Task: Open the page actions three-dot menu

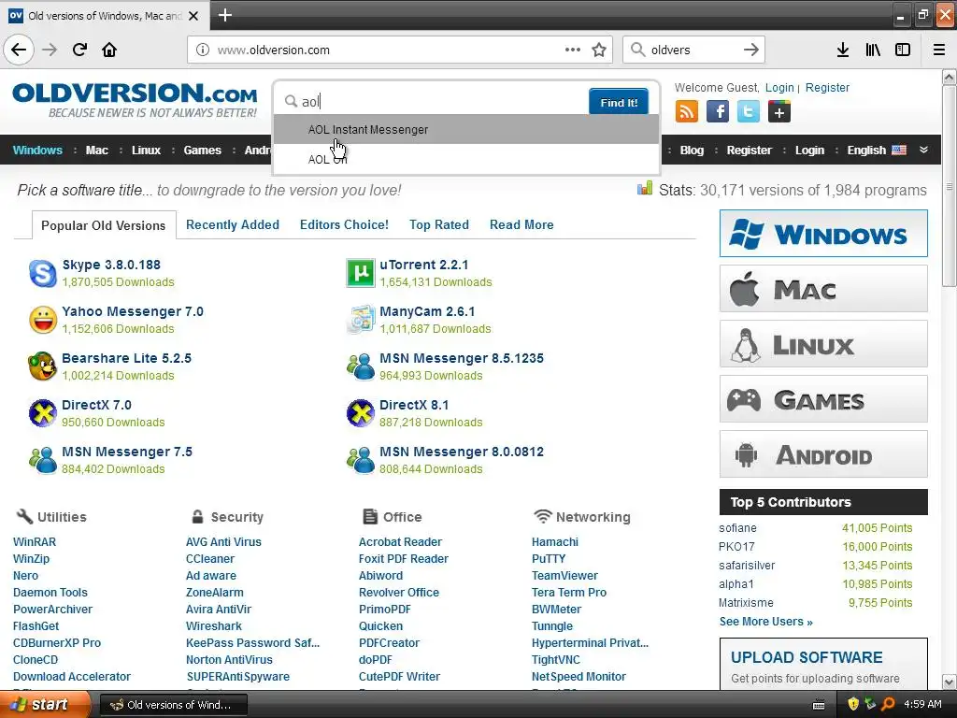Action: tap(573, 50)
